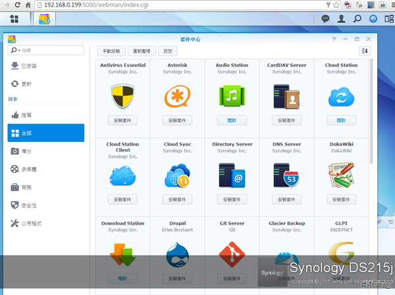The height and width of the screenshot is (295, 395).
Task: Click the browser address bar URL
Action: click(x=96, y=5)
